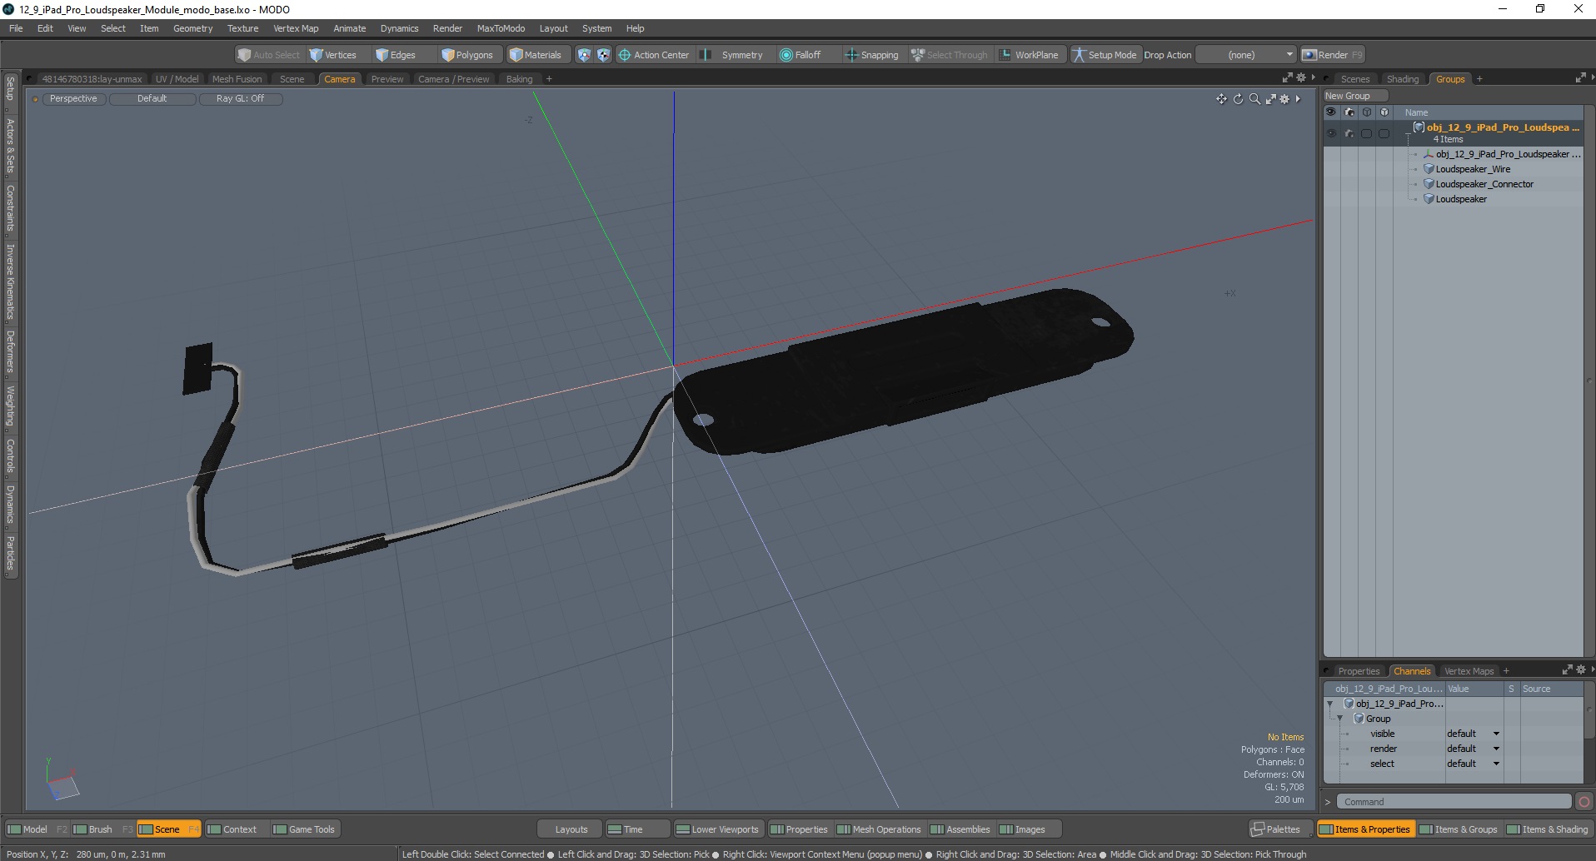Collapse the obj_12_9_iPad_Pro channel tree
The height and width of the screenshot is (861, 1596).
pyautogui.click(x=1330, y=704)
